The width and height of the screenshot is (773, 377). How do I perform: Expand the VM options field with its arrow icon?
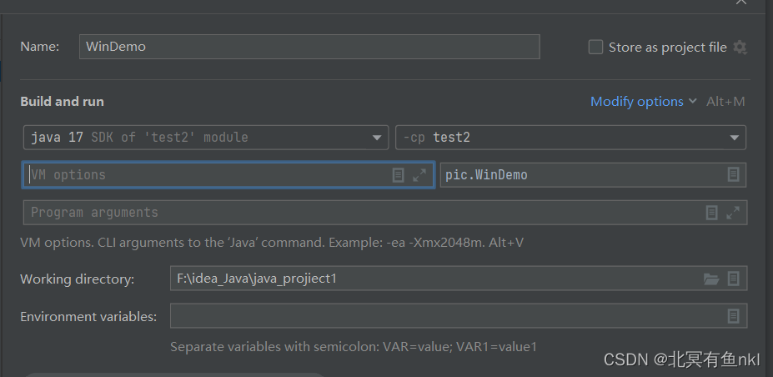tap(419, 175)
